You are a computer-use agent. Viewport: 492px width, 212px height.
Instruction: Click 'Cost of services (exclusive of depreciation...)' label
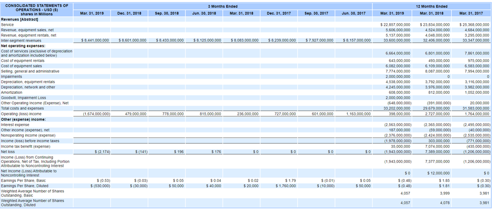(x=36, y=53)
